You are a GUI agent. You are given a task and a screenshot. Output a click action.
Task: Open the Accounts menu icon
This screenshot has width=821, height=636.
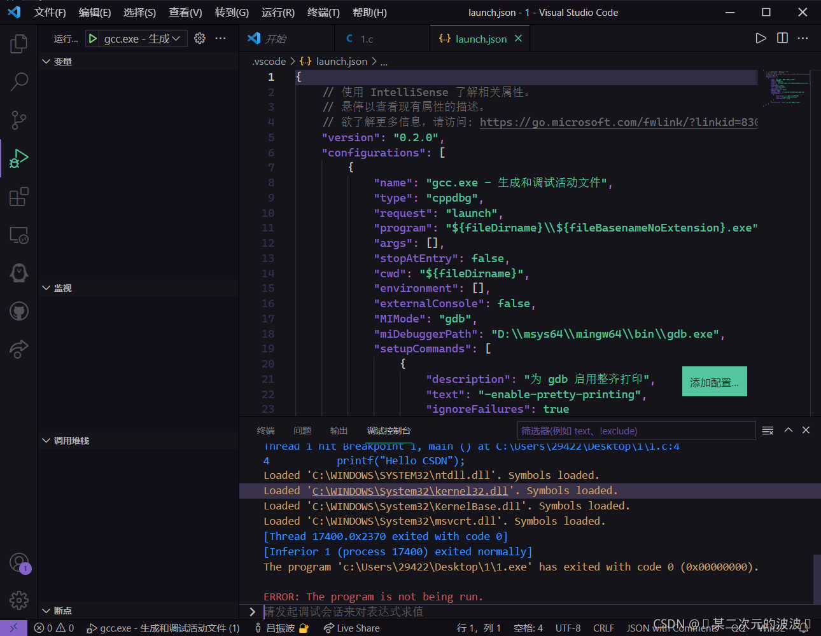[x=19, y=562]
